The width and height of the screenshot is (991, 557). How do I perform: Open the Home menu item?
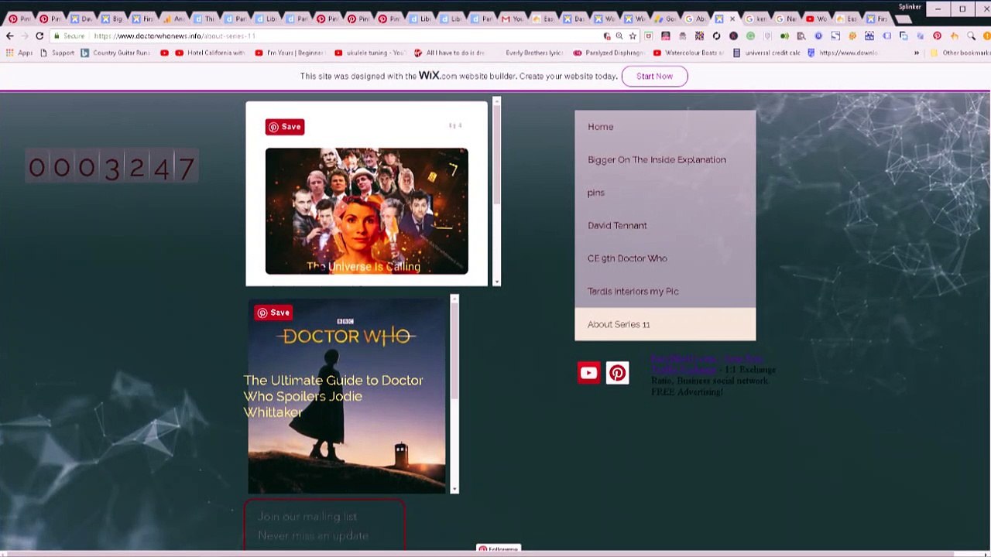tap(665, 127)
